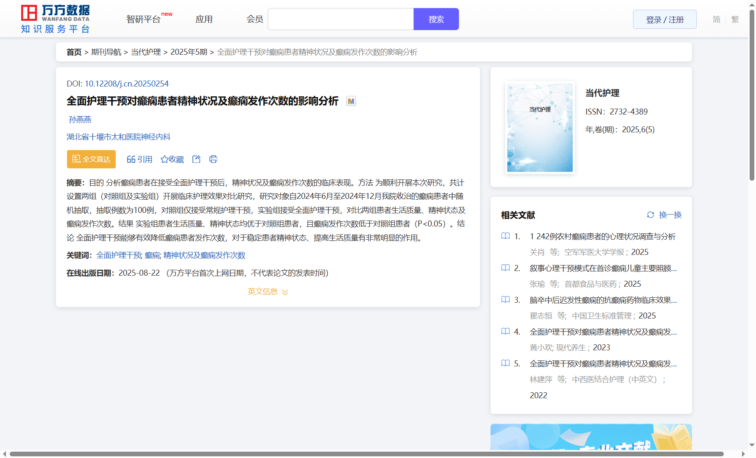Open the 会员 menu item
This screenshot has width=756, height=458.
click(x=255, y=20)
